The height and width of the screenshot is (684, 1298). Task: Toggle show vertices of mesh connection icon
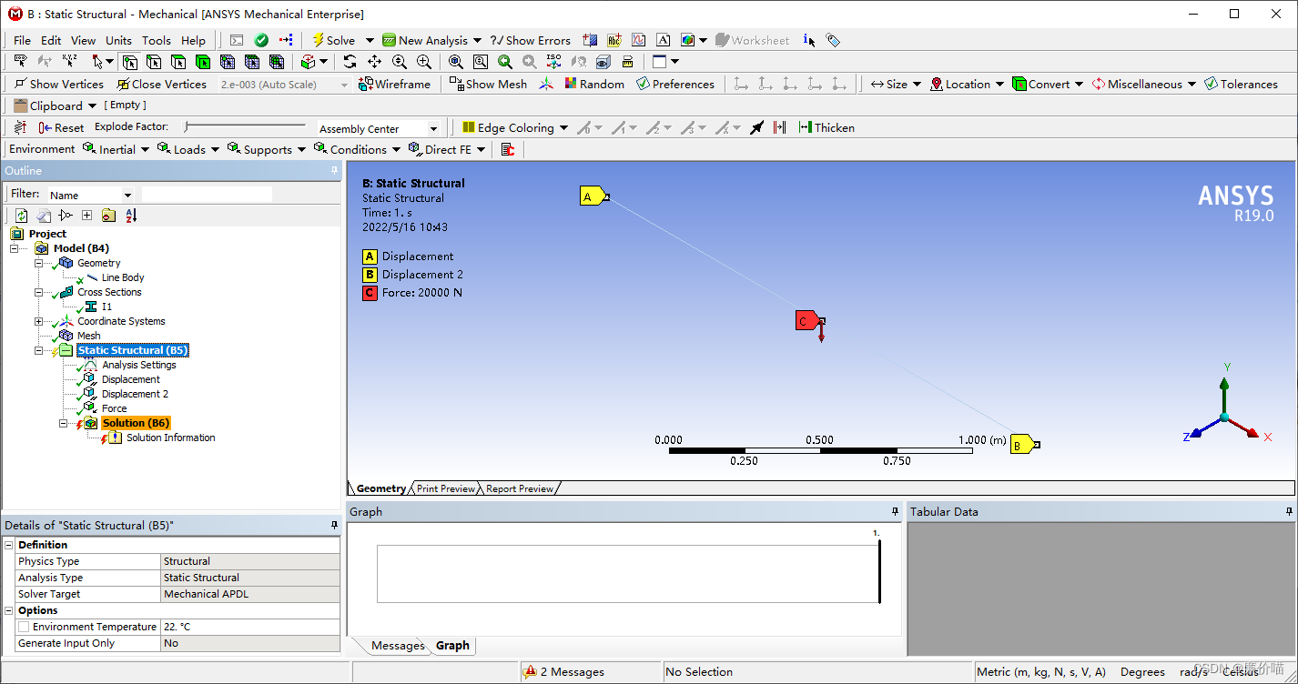tap(779, 127)
